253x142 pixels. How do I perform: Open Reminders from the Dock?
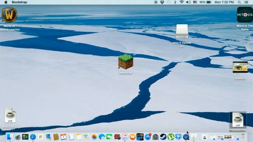click(x=71, y=137)
